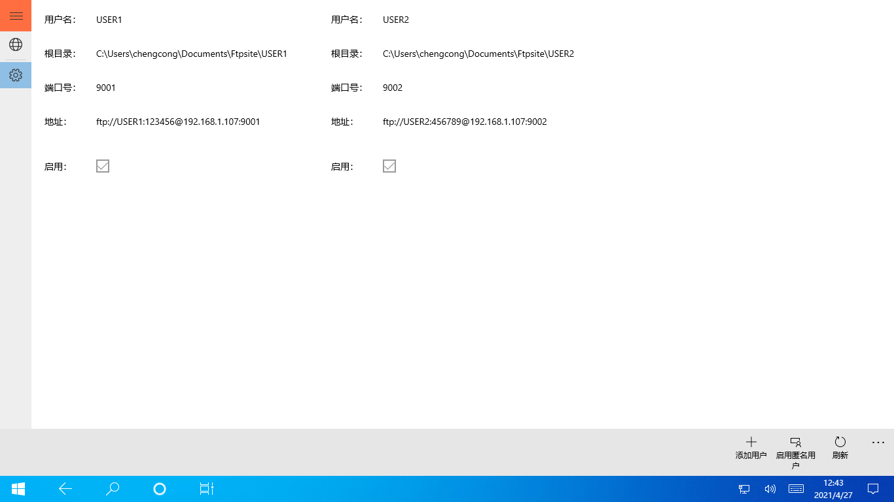The image size is (894, 502).
Task: Refresh the user list
Action: [840, 448]
